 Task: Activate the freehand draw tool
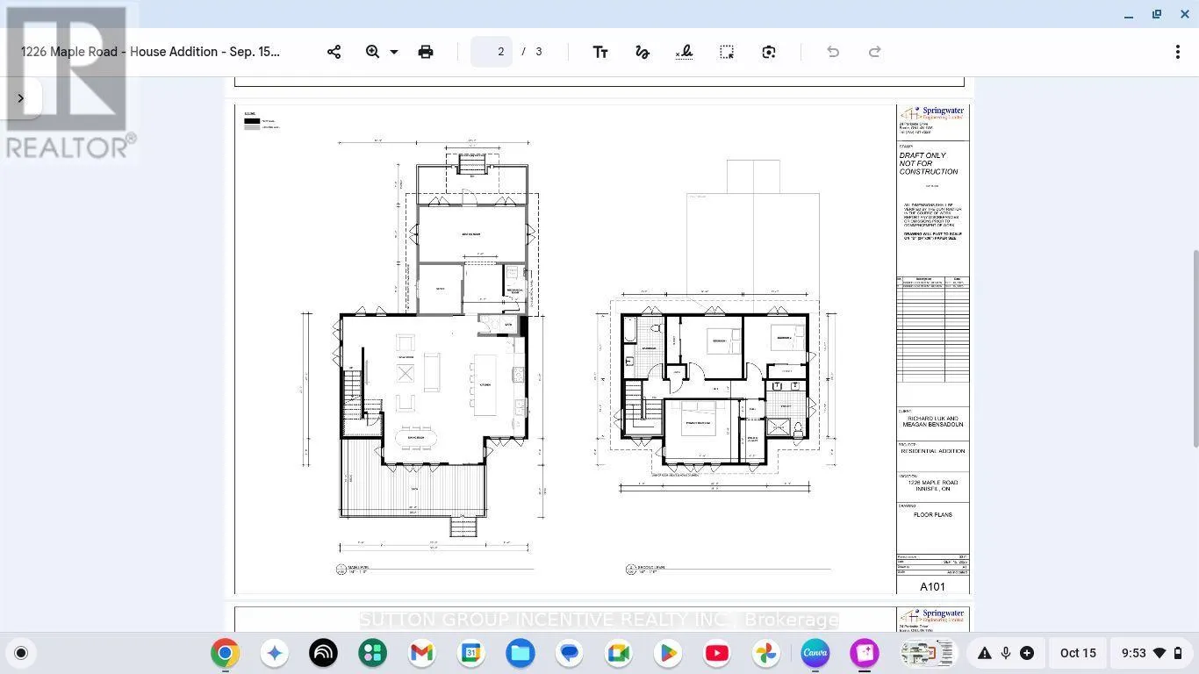point(643,52)
